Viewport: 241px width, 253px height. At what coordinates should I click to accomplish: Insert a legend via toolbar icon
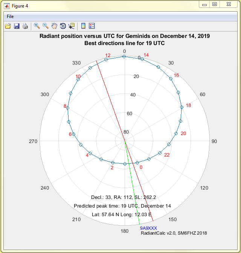pyautogui.click(x=92, y=26)
